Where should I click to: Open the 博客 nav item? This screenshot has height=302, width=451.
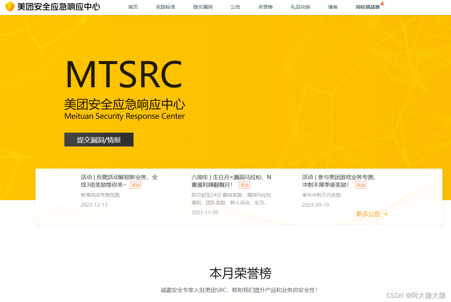click(x=333, y=7)
